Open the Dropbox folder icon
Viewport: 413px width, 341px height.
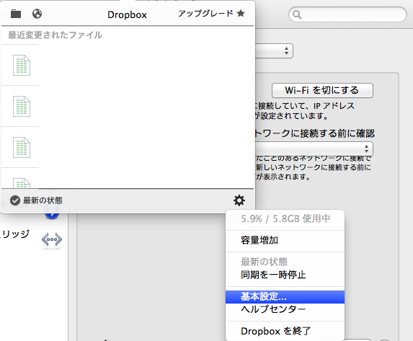pos(16,14)
